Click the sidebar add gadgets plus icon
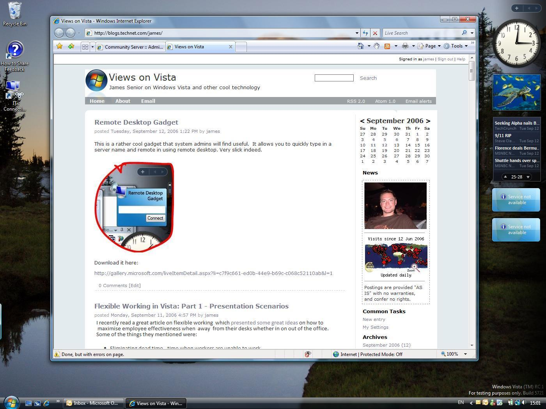The height and width of the screenshot is (409, 546). click(517, 8)
